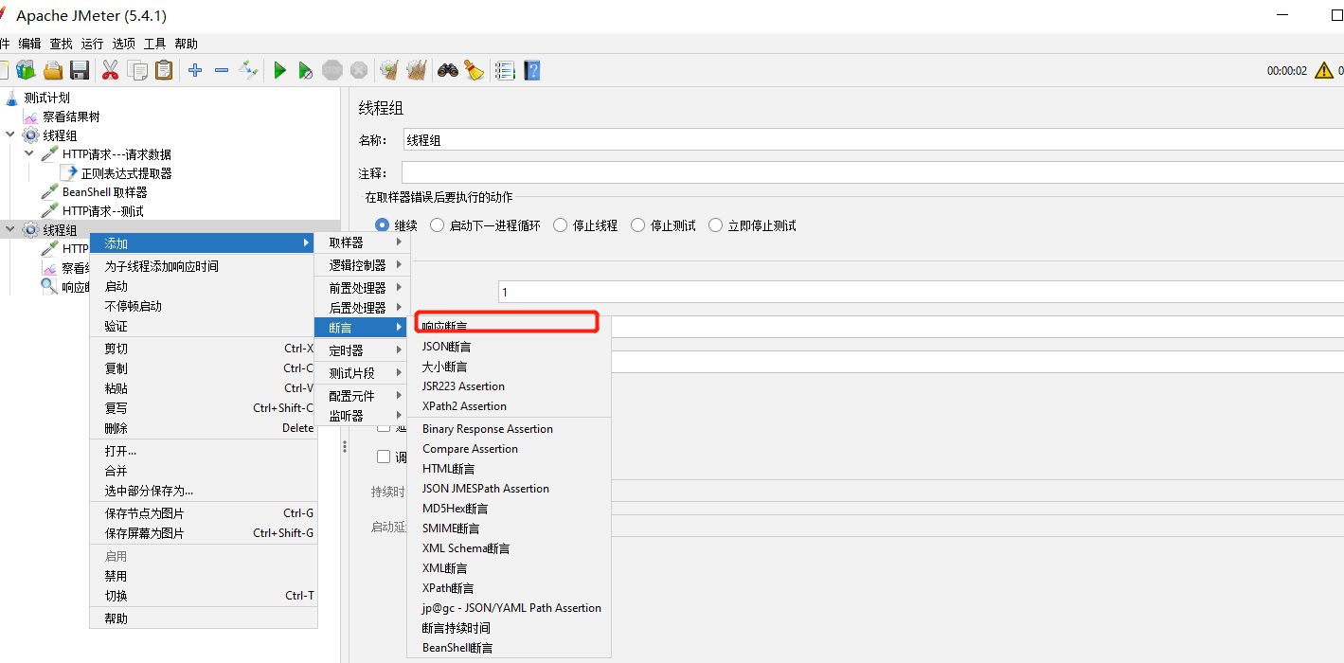The height and width of the screenshot is (663, 1344).
Task: Toggle the checkbox labeled 调
Action: 384,457
